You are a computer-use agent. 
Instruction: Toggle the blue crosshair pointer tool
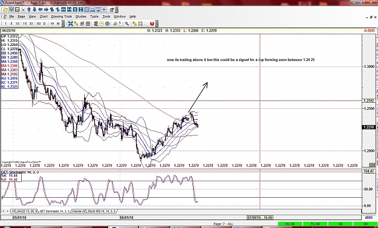(x=70, y=24)
